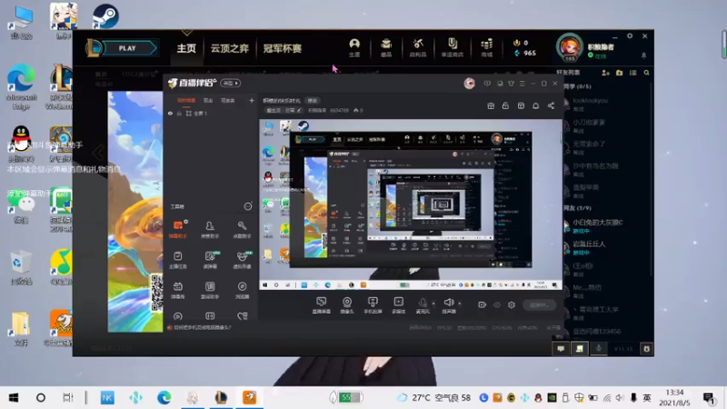This screenshot has width=727, height=409.
Task: Toggle preview eye icon in streaming bottom bar
Action: click(497, 304)
